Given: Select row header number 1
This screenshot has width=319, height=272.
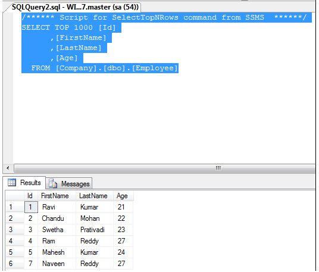Looking at the screenshot, I should pos(15,207).
